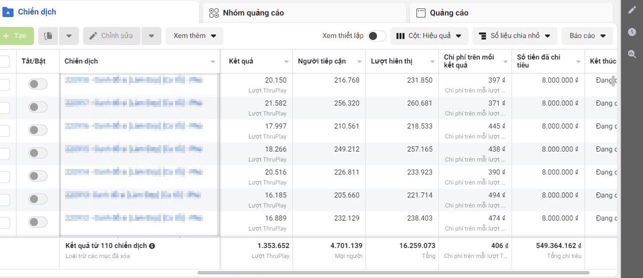Screen dimensions: 643x278
Task: Open the Báo cáo dropdown menu
Action: click(587, 36)
